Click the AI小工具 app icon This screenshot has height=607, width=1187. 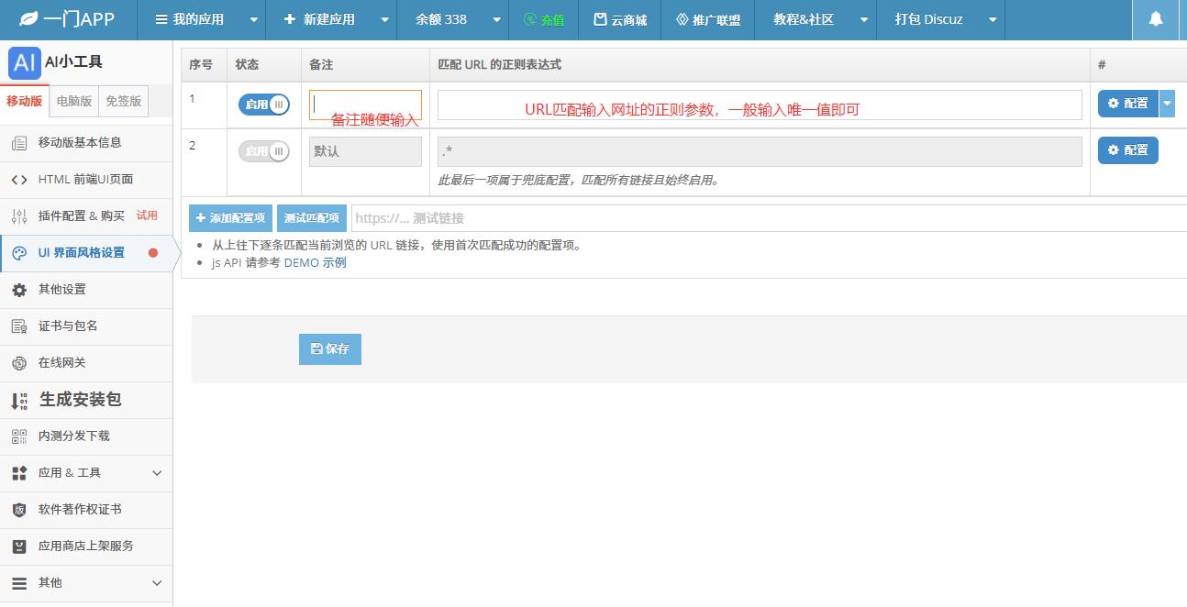pos(25,63)
